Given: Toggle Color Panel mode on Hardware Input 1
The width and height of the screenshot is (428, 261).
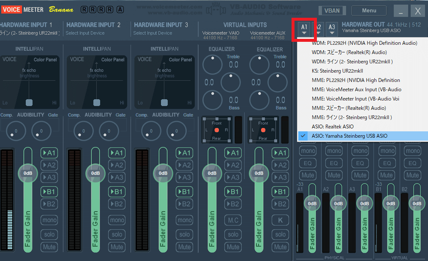Looking at the screenshot, I should coord(45,60).
